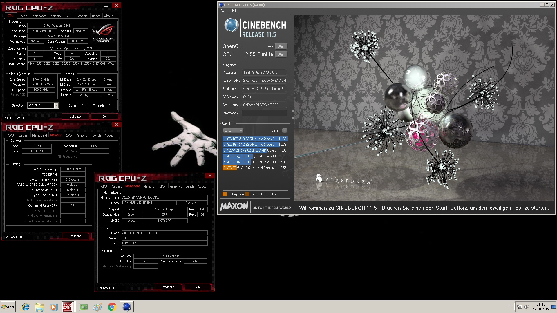Switch to Caches tab in top CPU-Z window

tap(23, 16)
